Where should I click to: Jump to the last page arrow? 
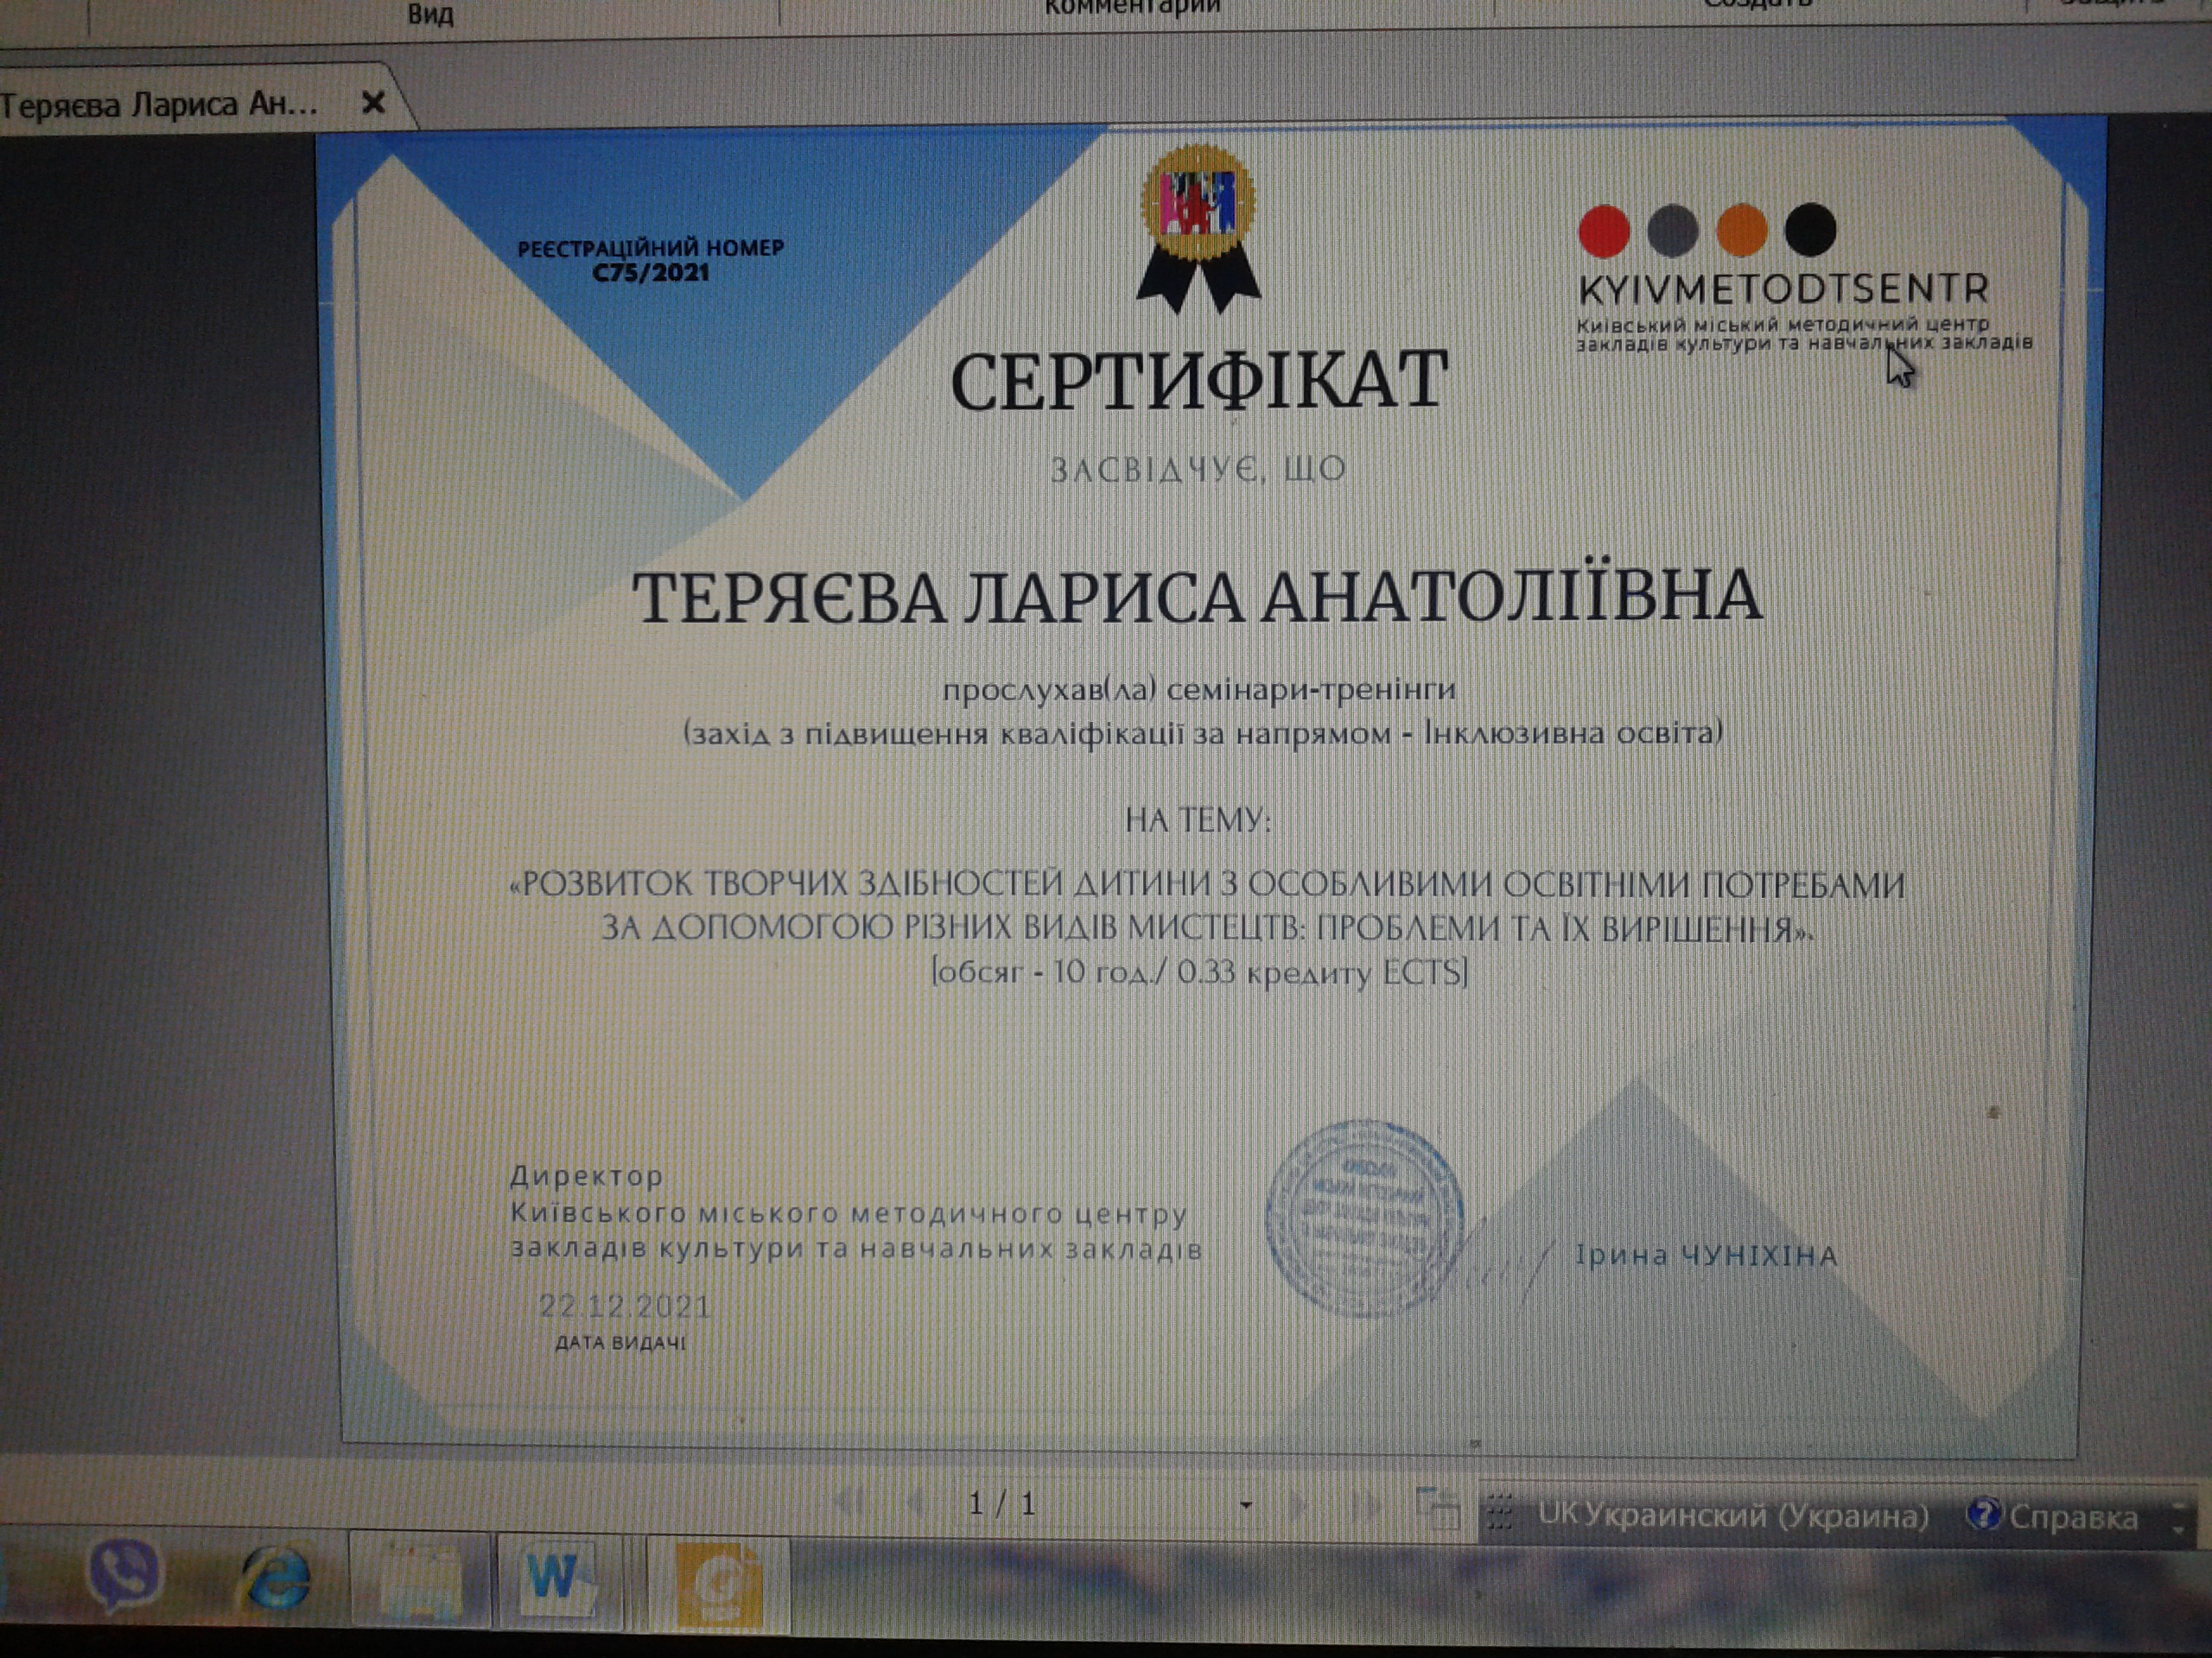coord(1368,1505)
